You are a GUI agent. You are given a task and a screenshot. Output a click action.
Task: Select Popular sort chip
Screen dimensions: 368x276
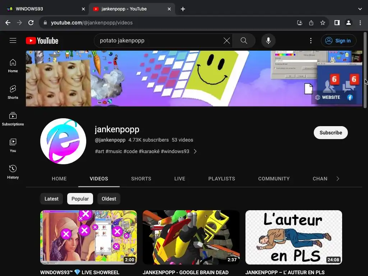click(x=80, y=199)
